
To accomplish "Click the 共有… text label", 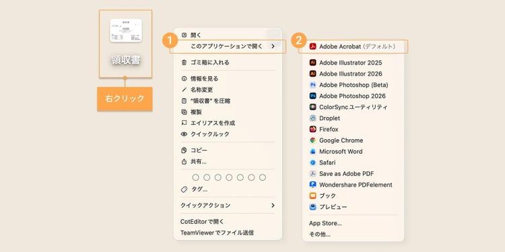I will [199, 161].
